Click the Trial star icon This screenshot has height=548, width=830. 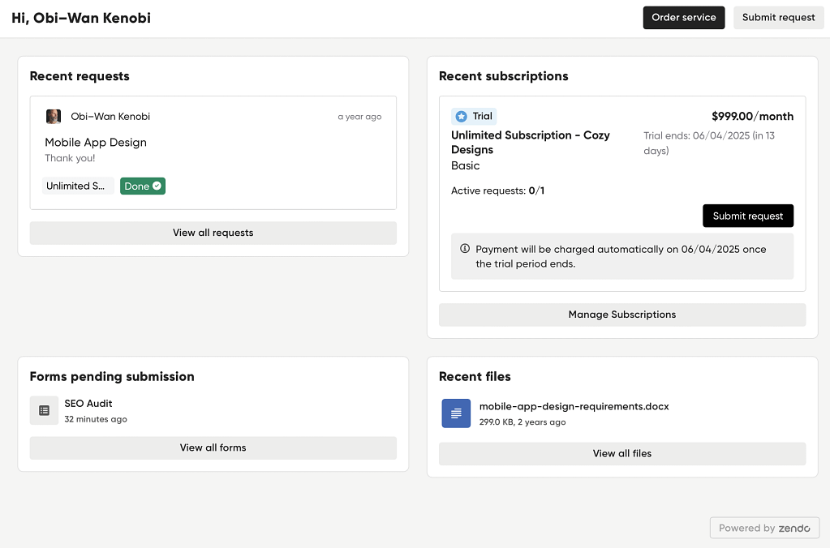pyautogui.click(x=461, y=117)
